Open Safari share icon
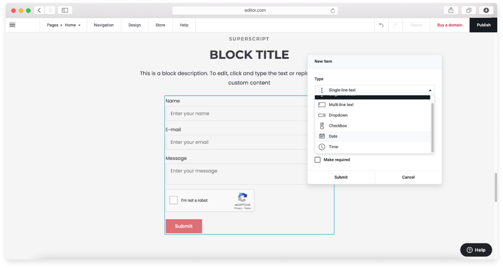This screenshot has height=268, width=503. pos(451,10)
